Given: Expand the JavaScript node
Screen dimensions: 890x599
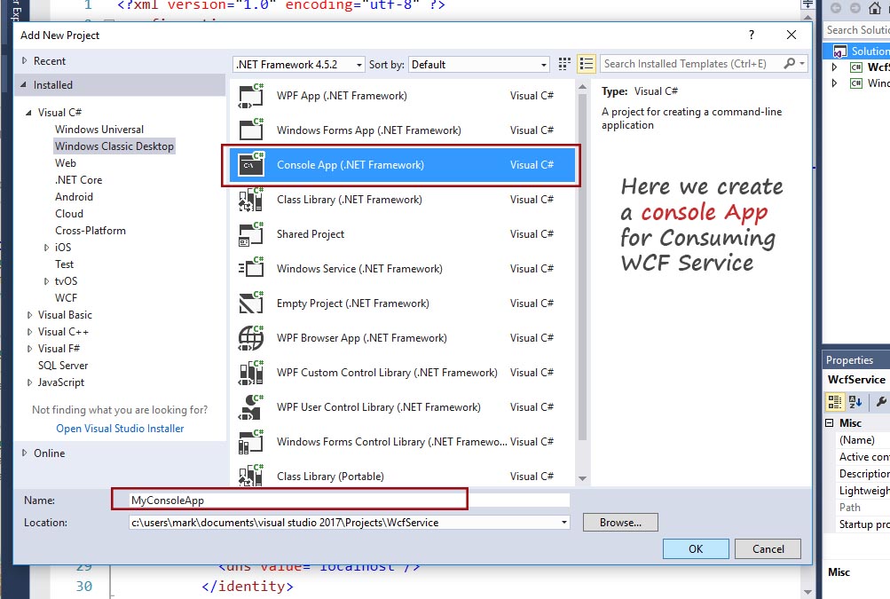Looking at the screenshot, I should pos(29,382).
